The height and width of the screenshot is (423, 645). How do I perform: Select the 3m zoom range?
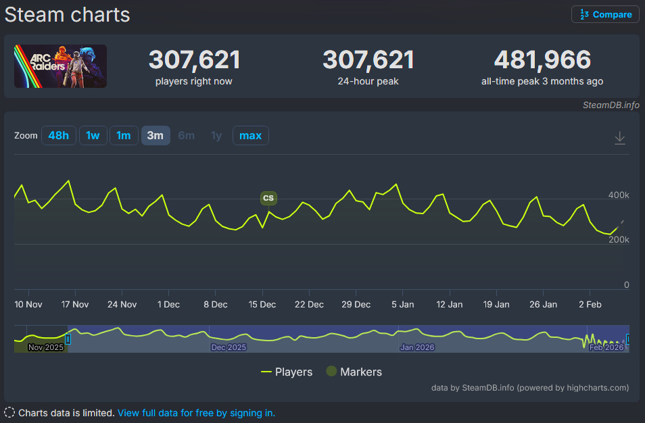point(156,135)
